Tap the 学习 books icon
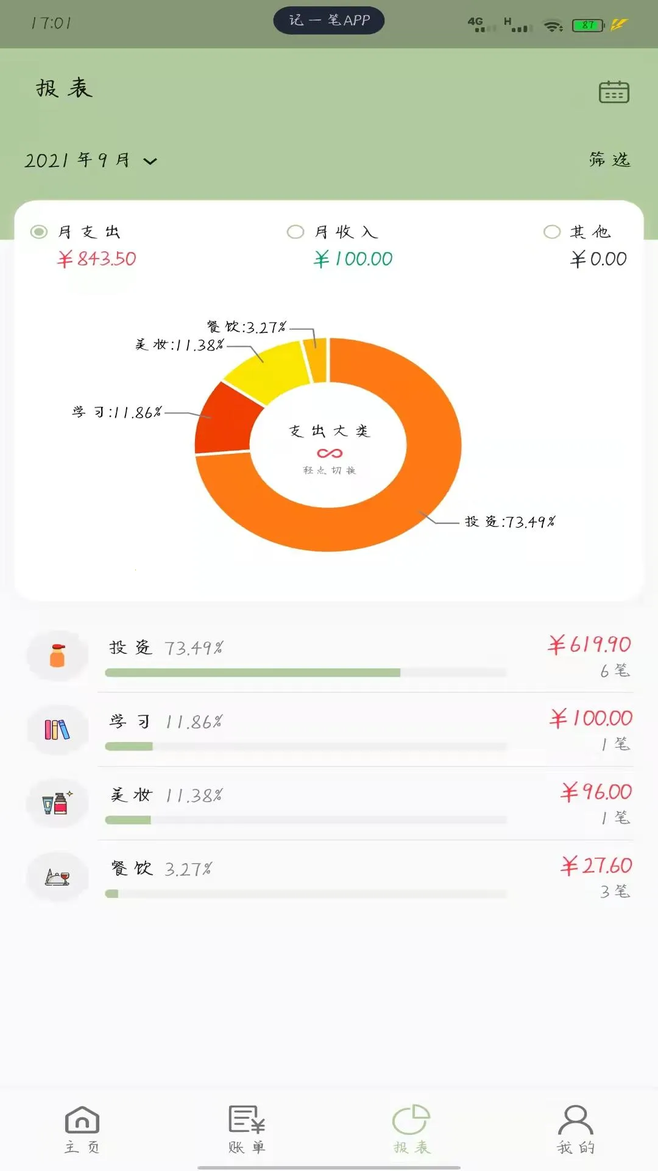658x1171 pixels. point(57,729)
